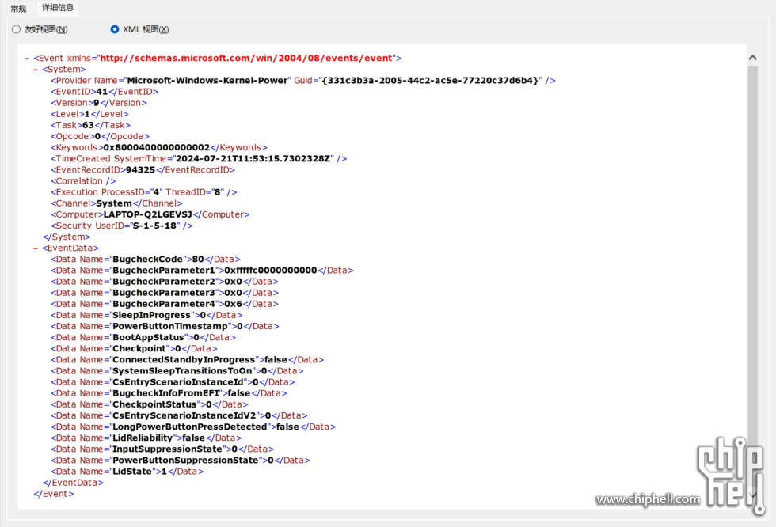The height and width of the screenshot is (527, 776).
Task: Collapse the EventData node
Action: (x=36, y=248)
